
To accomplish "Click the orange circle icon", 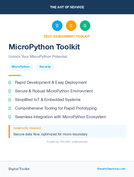I will [x=71, y=26].
